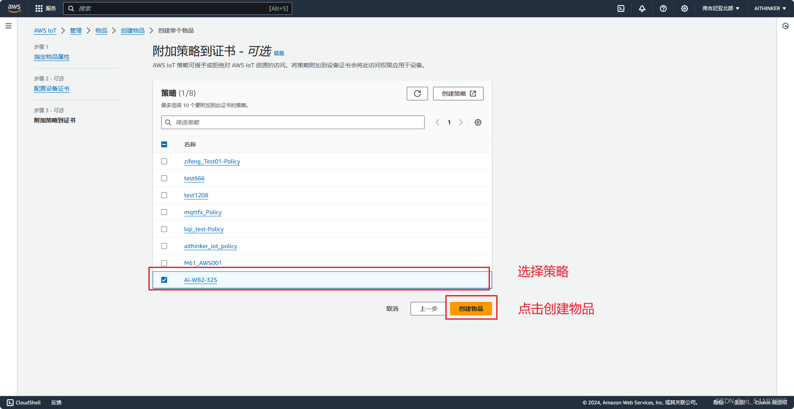Click the 创建物品 breadcrumb

click(133, 30)
